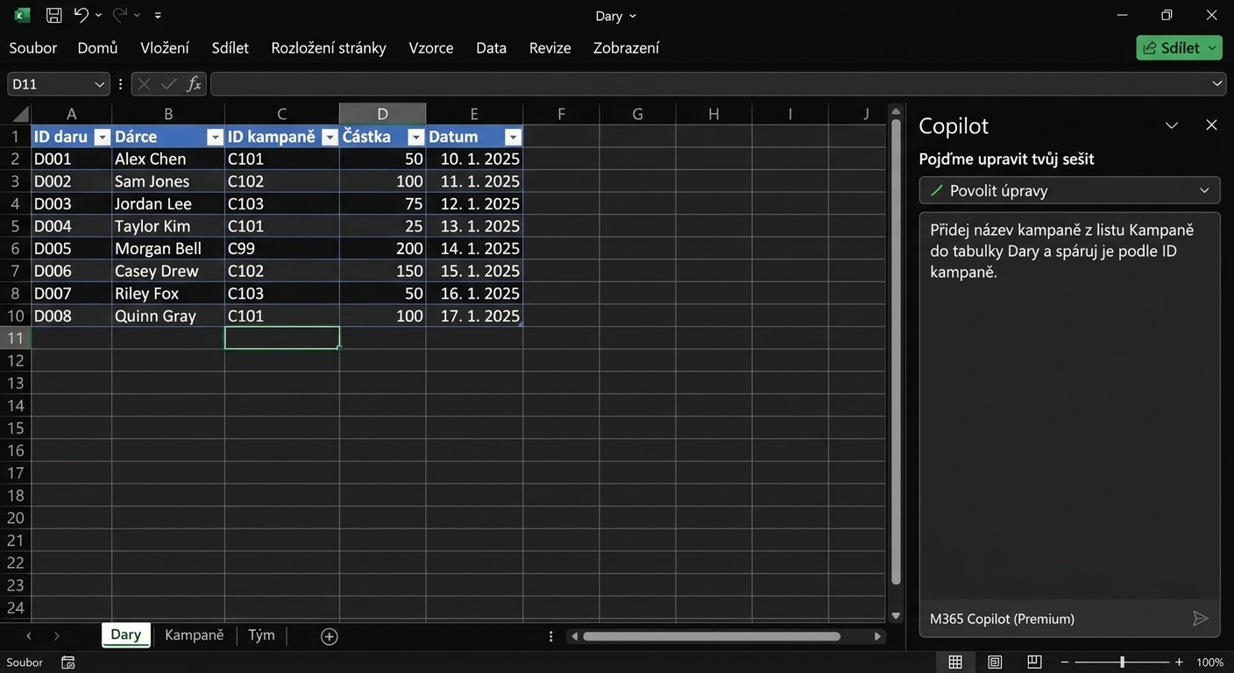This screenshot has height=673, width=1234.
Task: Click the formula bar input field
Action: coord(710,84)
